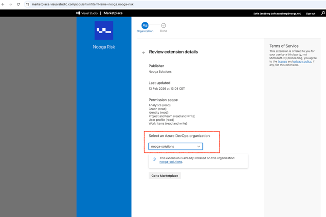
Task: Click the Go to Marketplace button
Action: click(x=164, y=176)
